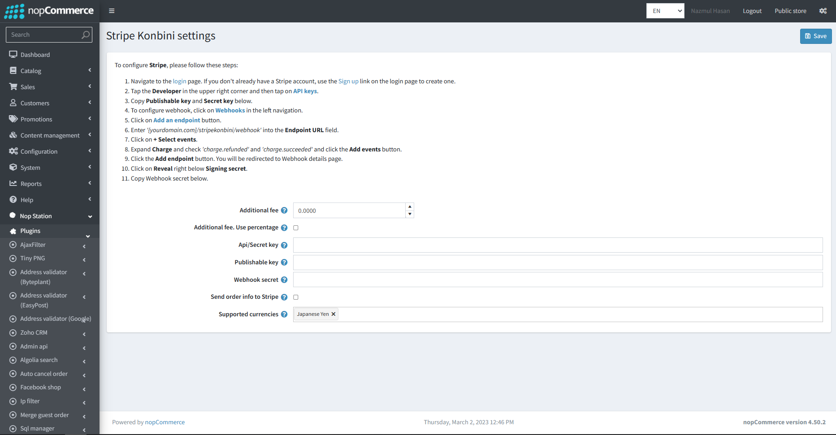Enable the Additional fee use percentage checkbox
This screenshot has width=836, height=435.
click(296, 228)
